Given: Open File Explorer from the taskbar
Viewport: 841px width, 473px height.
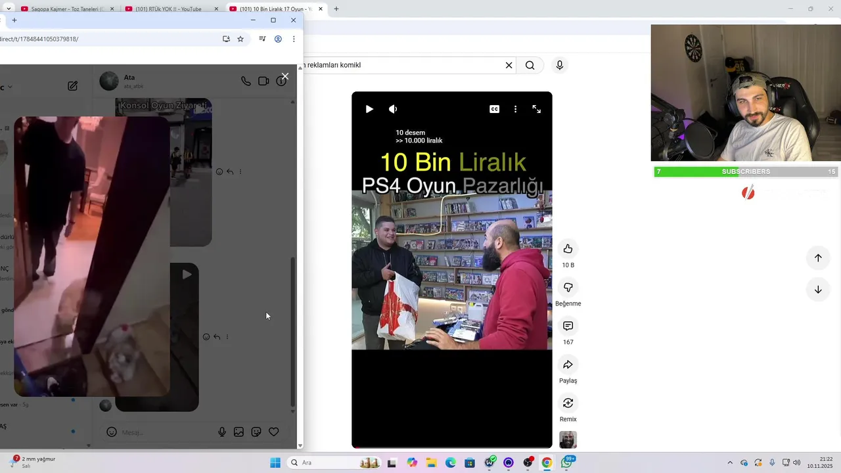Looking at the screenshot, I should (x=431, y=462).
